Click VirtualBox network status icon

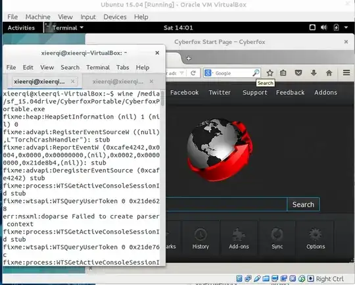(284, 278)
